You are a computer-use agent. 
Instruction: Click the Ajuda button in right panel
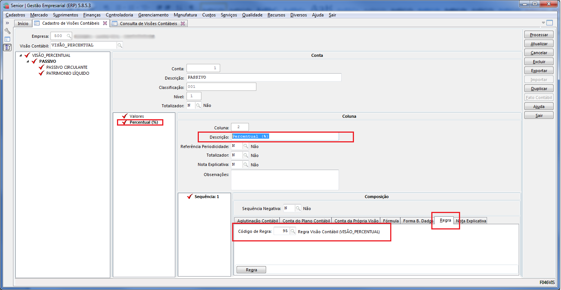[x=539, y=107]
